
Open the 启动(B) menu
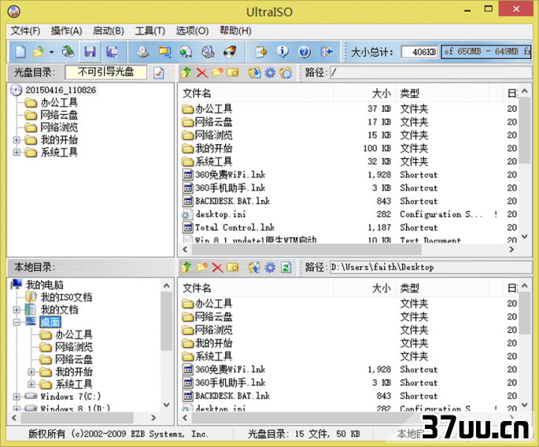click(109, 31)
